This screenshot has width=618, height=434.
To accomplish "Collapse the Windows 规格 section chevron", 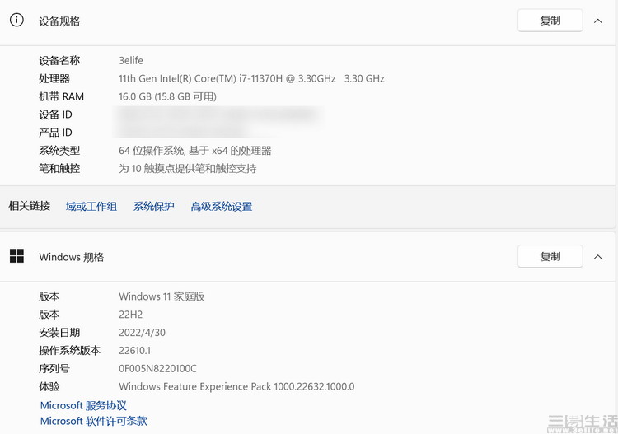I will pyautogui.click(x=598, y=256).
